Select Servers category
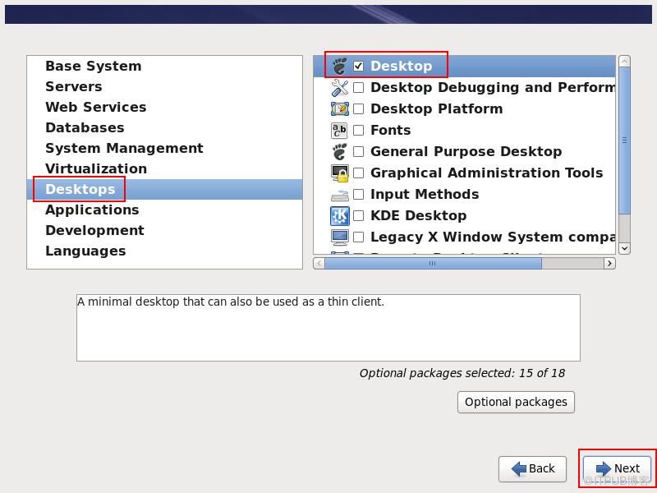The height and width of the screenshot is (493, 657). (165, 86)
